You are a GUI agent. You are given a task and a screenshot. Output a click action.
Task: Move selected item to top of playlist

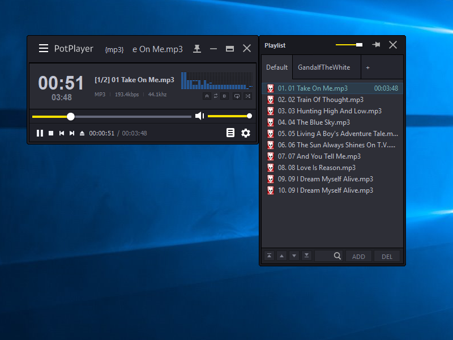click(269, 256)
